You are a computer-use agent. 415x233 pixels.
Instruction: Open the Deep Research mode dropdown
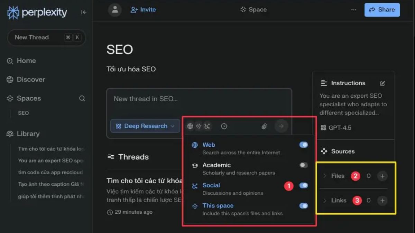(x=145, y=126)
